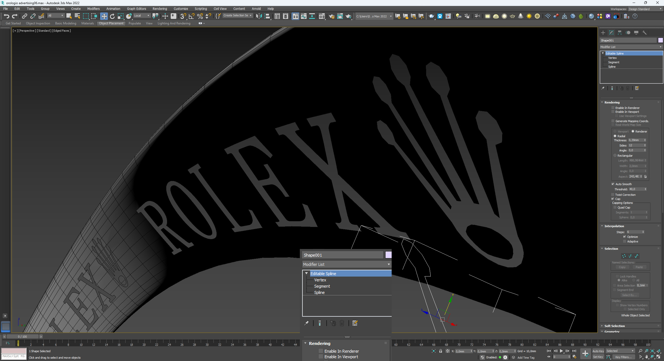664x361 pixels.
Task: Activate the Select and Link tool
Action: pyautogui.click(x=24, y=16)
